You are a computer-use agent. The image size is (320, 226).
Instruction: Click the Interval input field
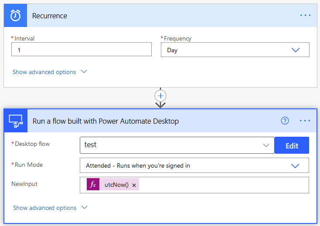click(x=82, y=49)
